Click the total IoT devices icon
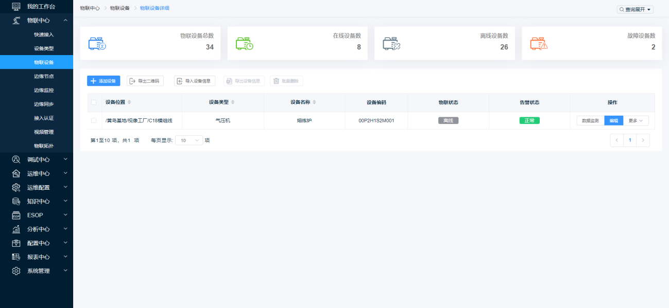This screenshot has width=669, height=308. (97, 44)
